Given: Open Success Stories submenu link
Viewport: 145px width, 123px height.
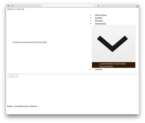Looking at the screenshot, I should tap(106, 66).
